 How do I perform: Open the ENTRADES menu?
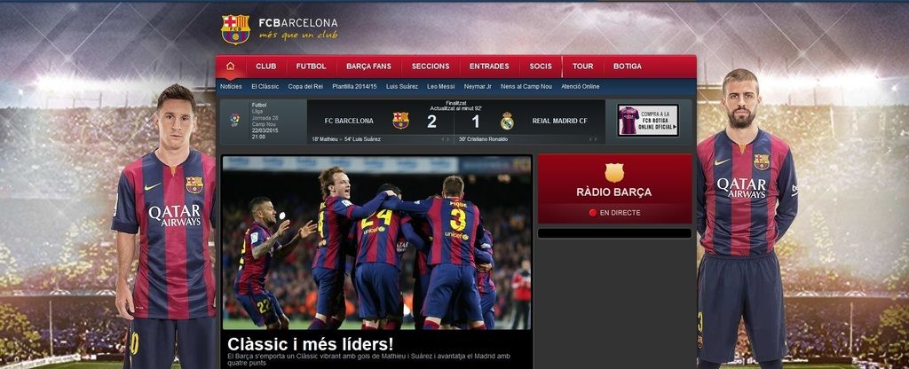point(489,67)
